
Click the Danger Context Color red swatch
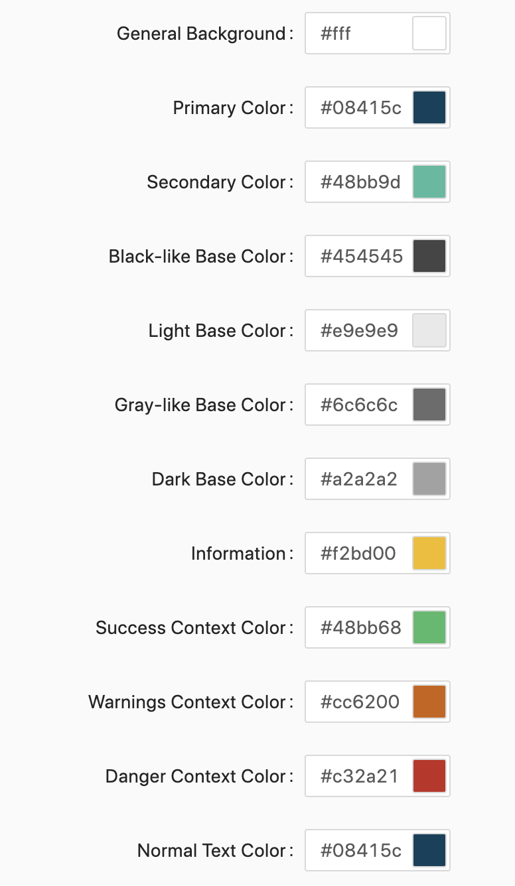(429, 776)
